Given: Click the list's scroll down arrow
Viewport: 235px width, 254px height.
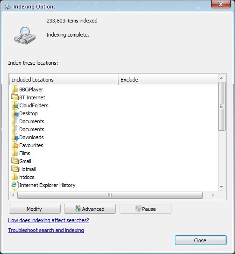Looking at the screenshot, I should [221, 187].
